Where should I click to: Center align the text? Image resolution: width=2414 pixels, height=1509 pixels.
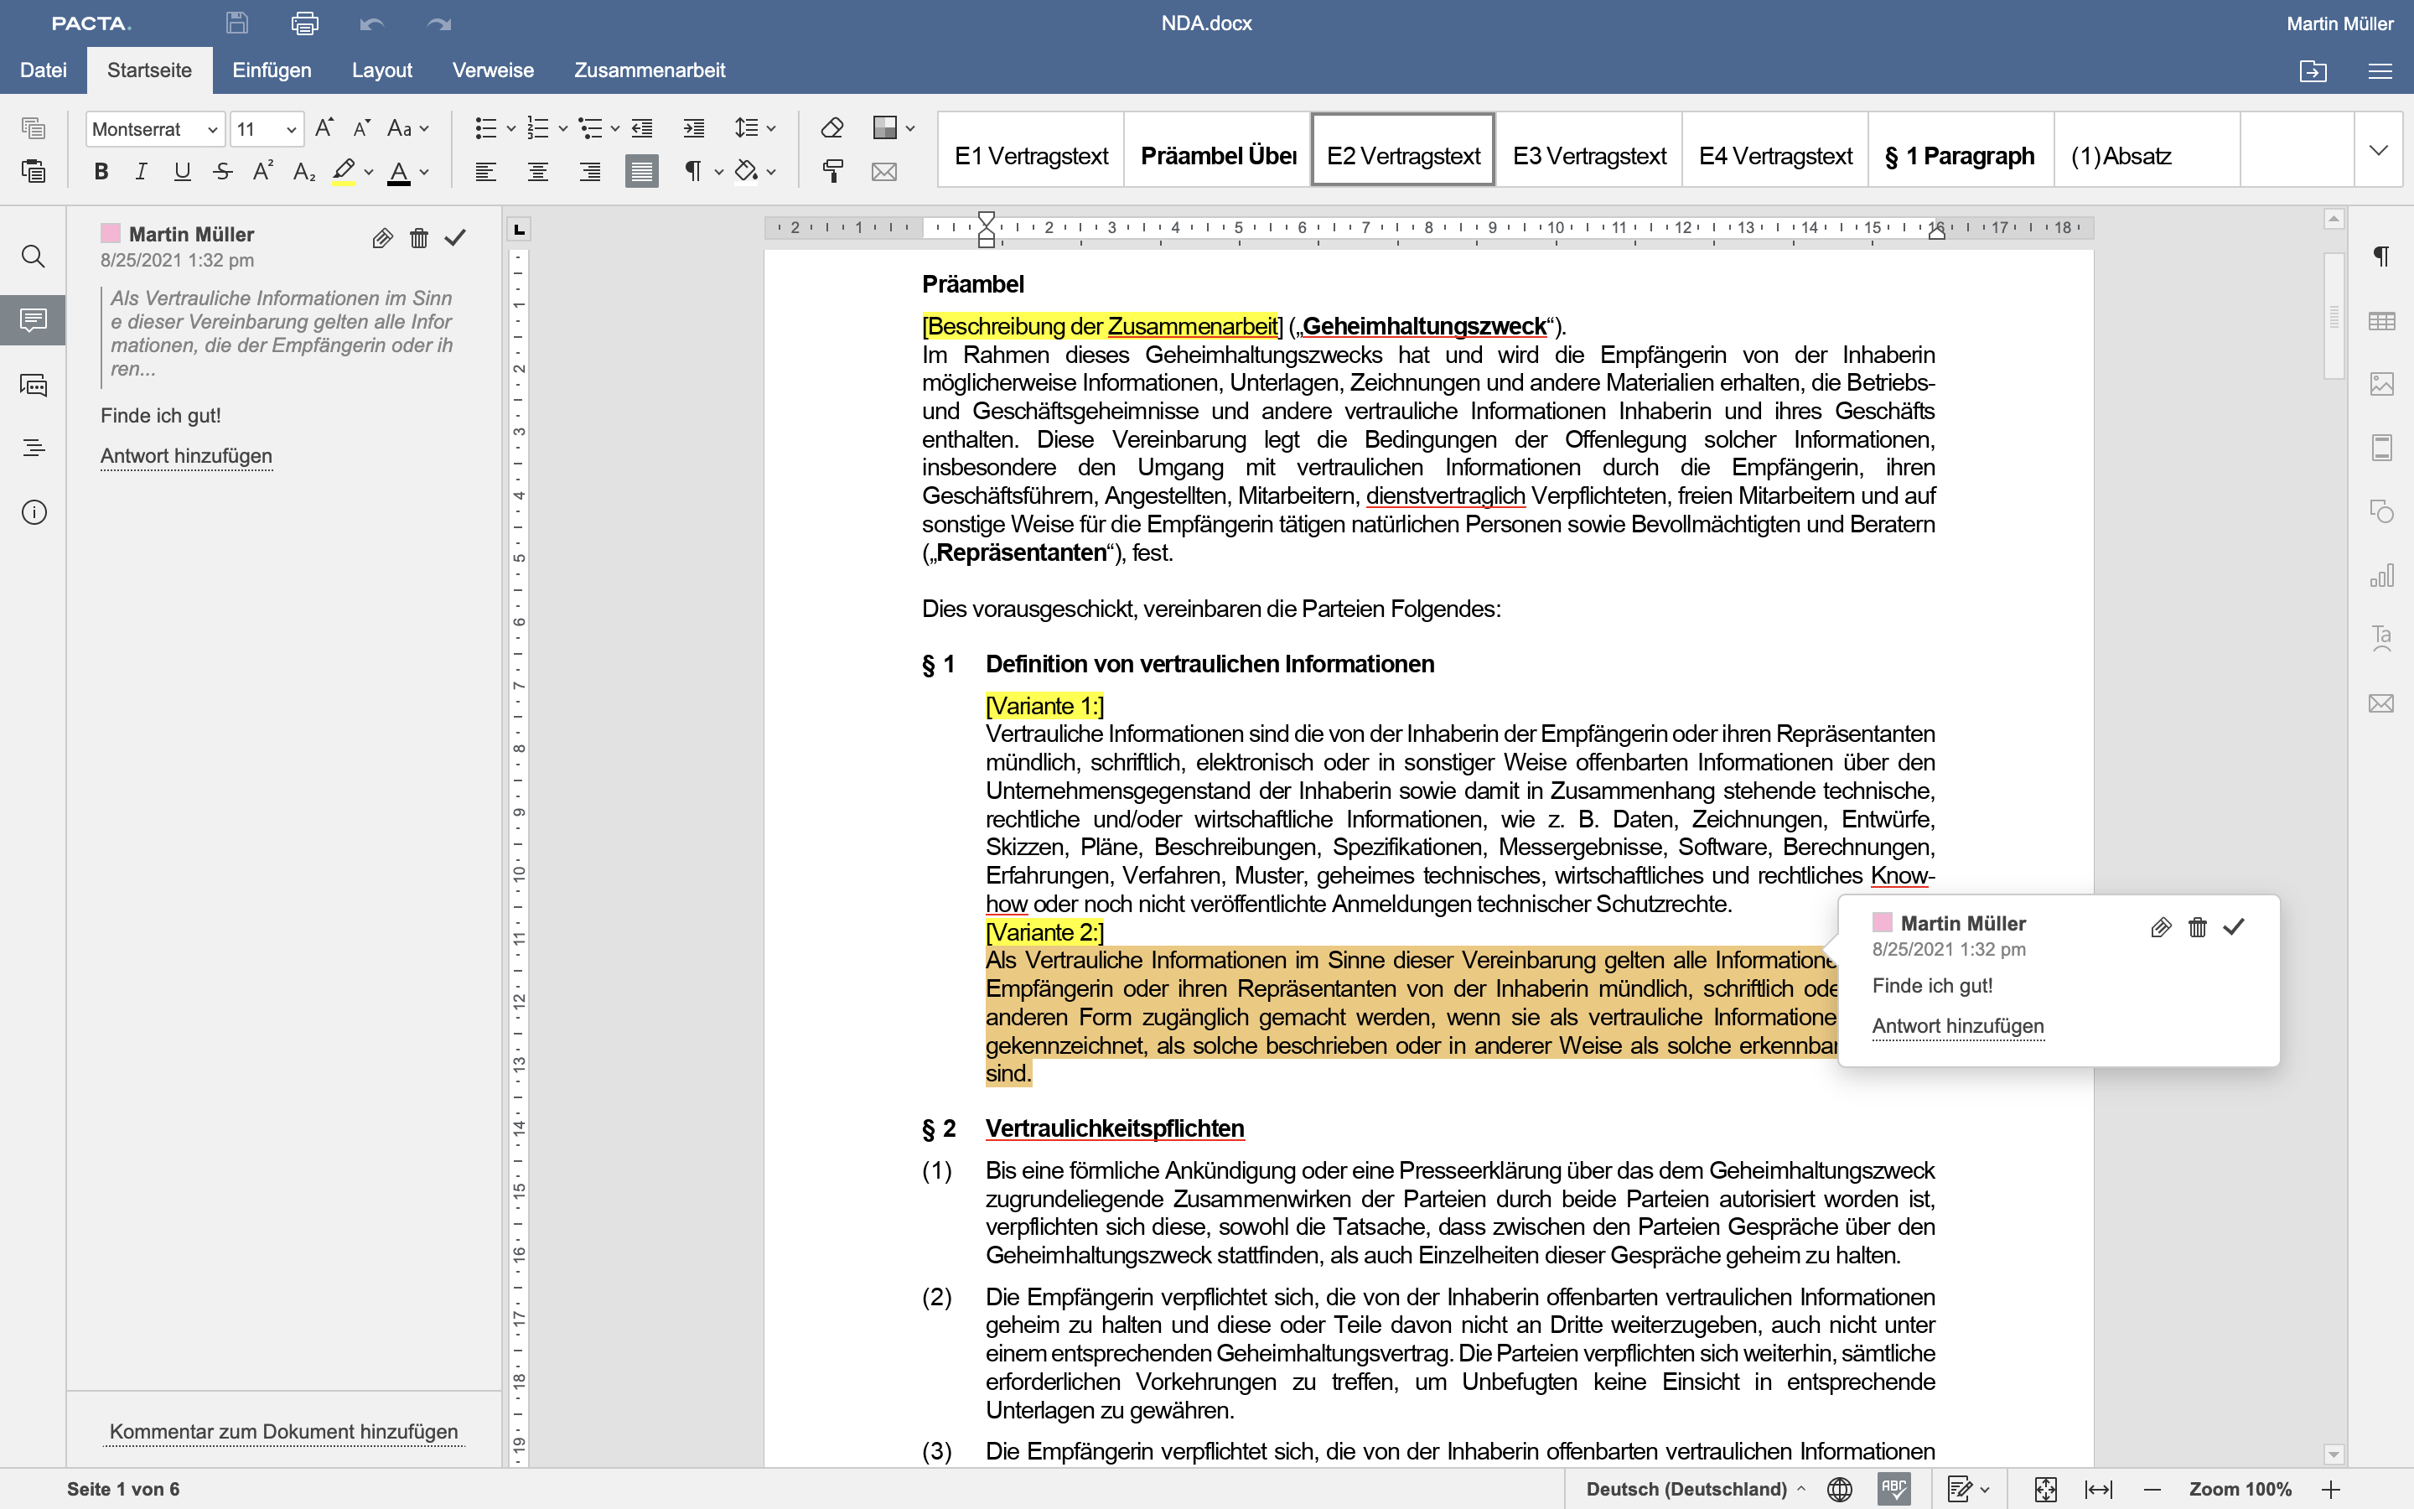[537, 172]
